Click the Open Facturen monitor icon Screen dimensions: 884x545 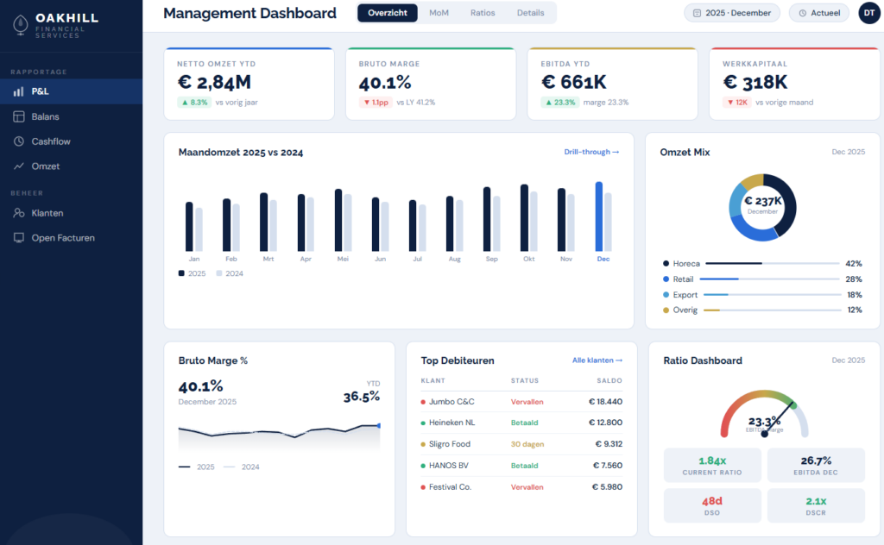tap(19, 238)
